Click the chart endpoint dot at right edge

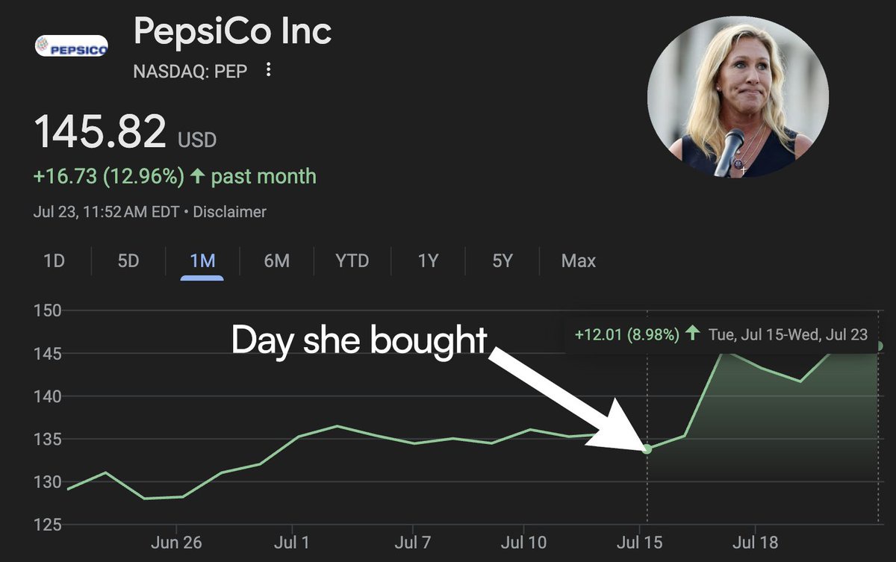880,346
